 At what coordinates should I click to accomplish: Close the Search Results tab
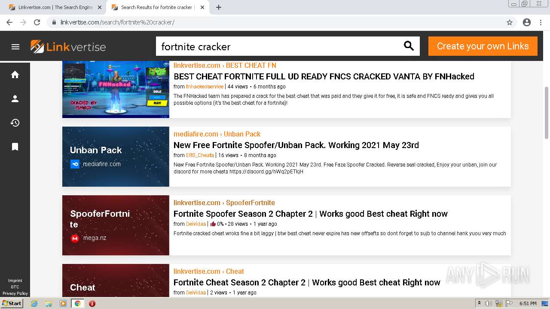click(202, 7)
